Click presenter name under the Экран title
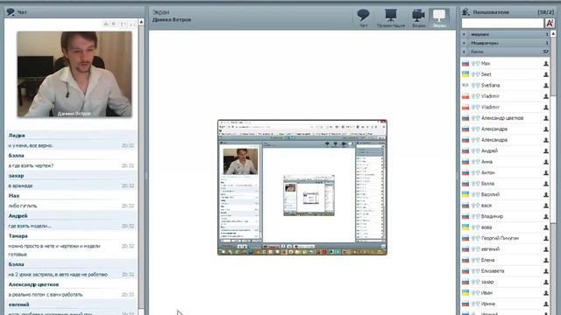Image resolution: width=561 pixels, height=315 pixels. [172, 20]
